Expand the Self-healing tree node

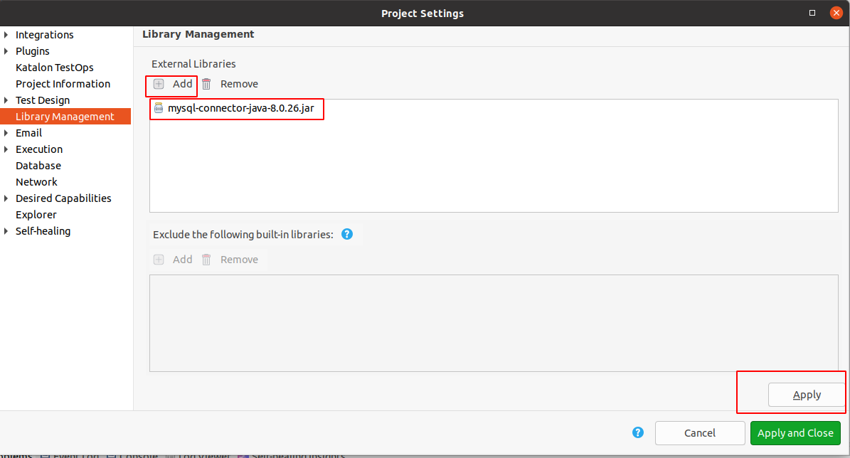[6, 231]
